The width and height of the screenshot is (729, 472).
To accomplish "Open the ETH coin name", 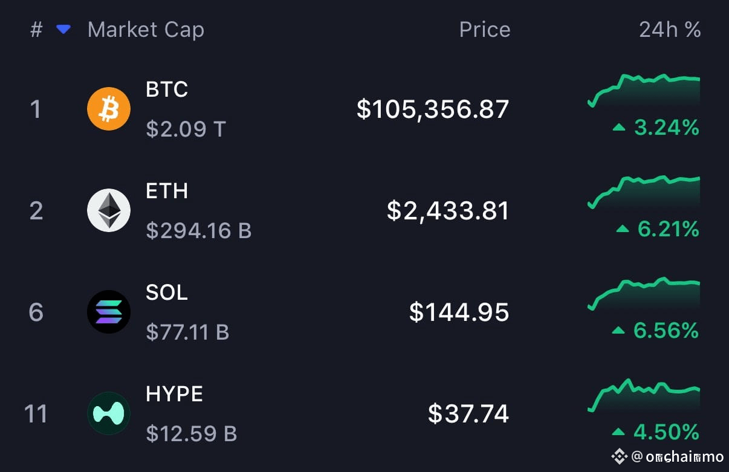I will point(167,191).
